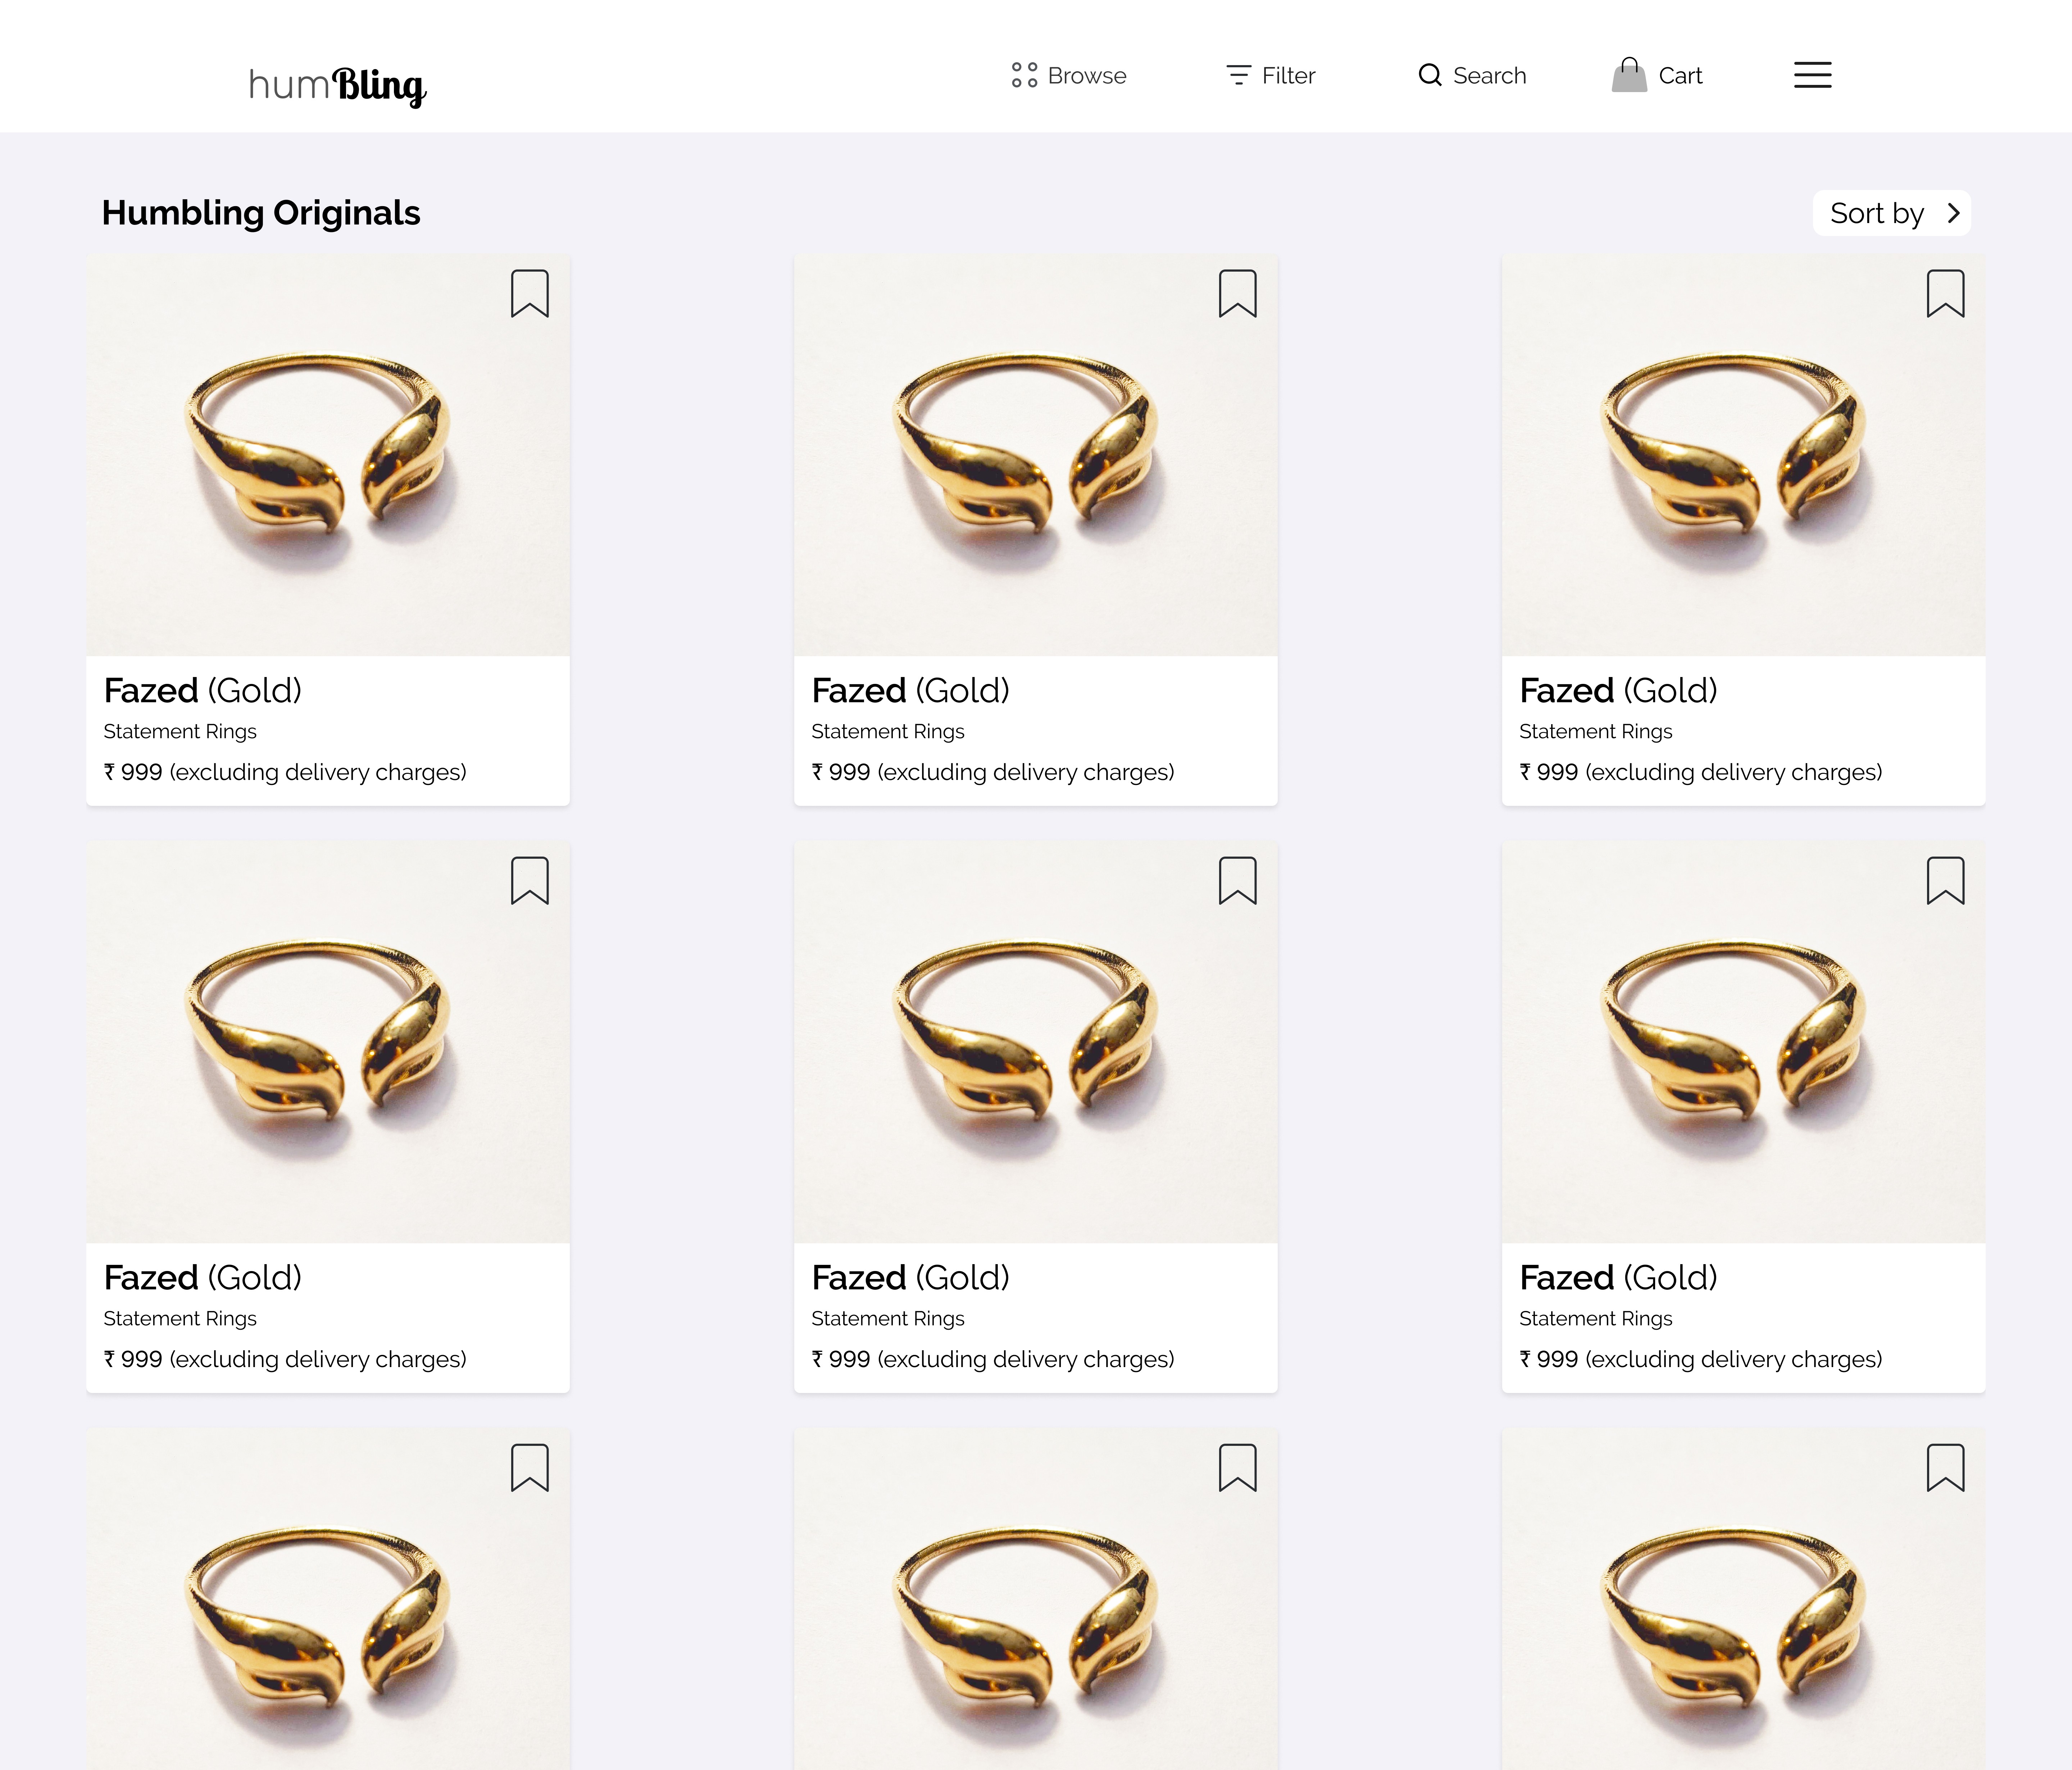
Task: Click the Search magnifier icon
Action: pos(1430,75)
